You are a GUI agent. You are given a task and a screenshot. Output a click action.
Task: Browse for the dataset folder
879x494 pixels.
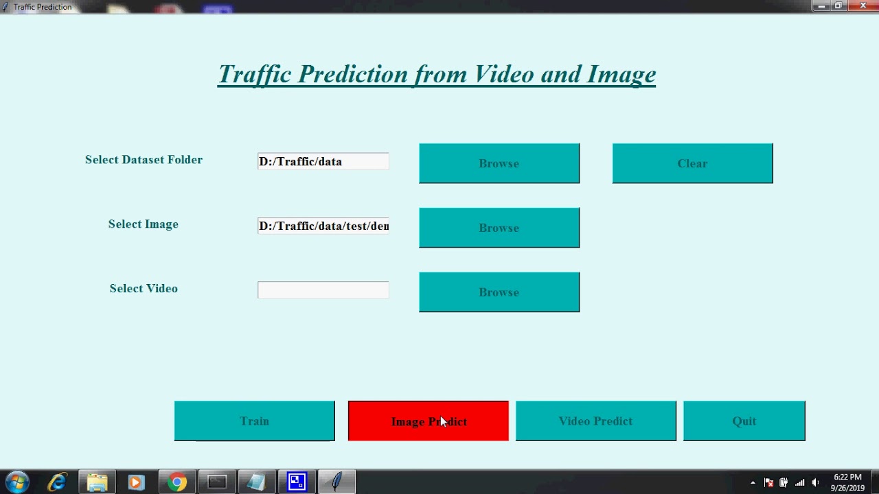click(x=499, y=163)
